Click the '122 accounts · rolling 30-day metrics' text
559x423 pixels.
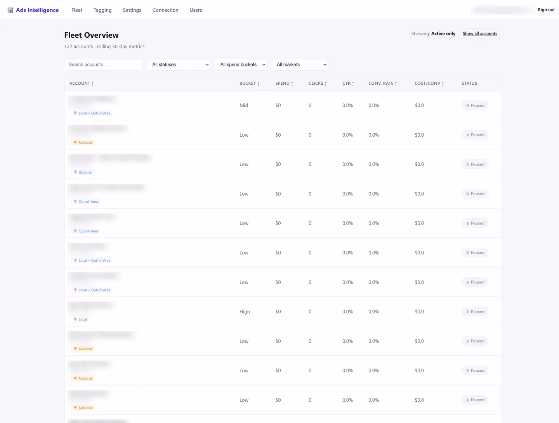coord(104,46)
